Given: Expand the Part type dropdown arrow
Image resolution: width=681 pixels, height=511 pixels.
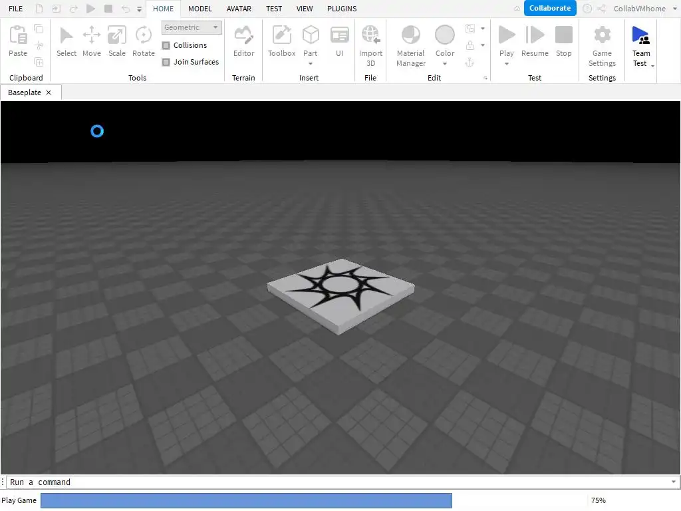Looking at the screenshot, I should [x=311, y=64].
